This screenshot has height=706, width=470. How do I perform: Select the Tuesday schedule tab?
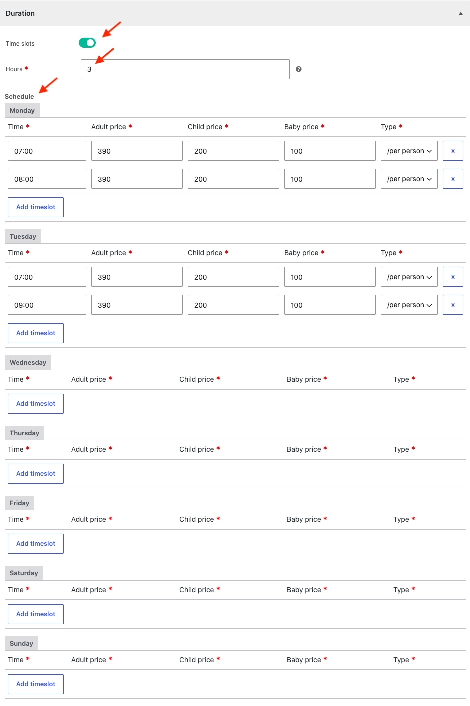click(23, 236)
